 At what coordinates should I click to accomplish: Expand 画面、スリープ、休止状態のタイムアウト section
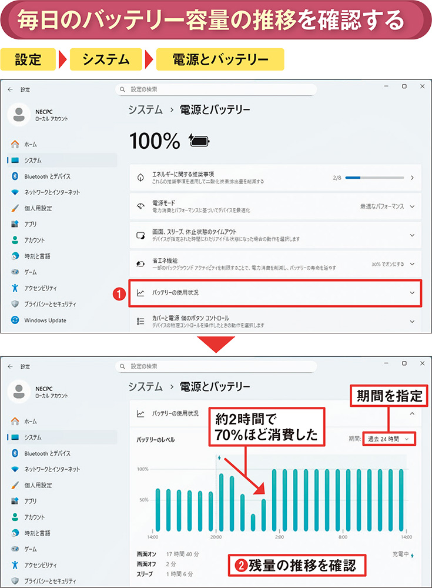tap(275, 235)
